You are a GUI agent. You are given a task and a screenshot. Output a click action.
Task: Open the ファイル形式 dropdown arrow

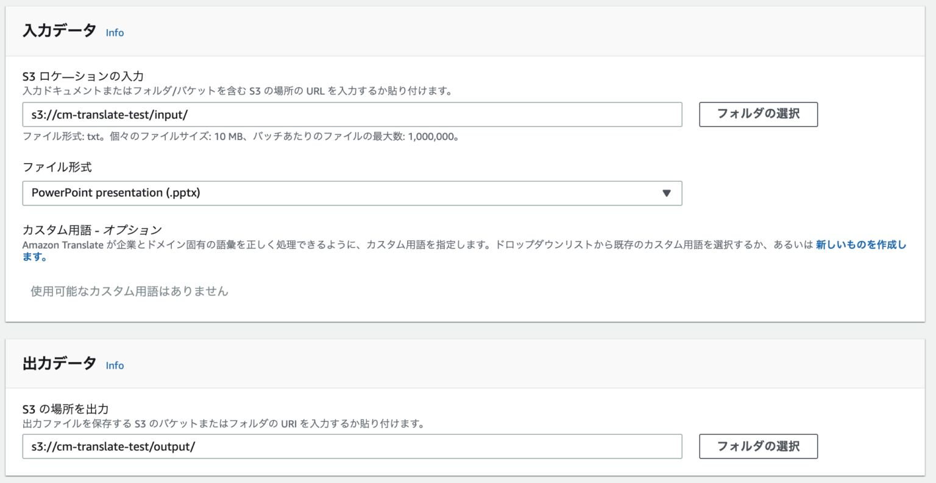tap(667, 193)
